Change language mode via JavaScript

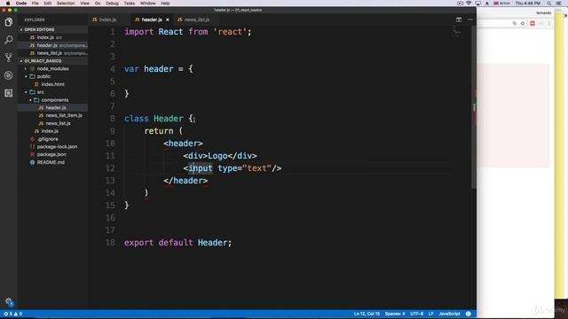449,314
